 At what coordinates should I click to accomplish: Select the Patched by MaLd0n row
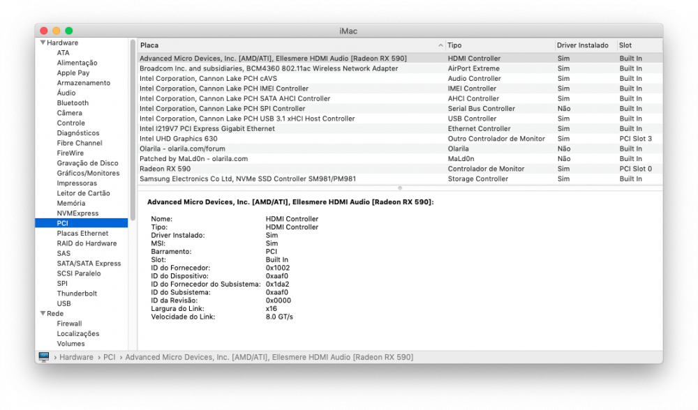click(x=400, y=159)
